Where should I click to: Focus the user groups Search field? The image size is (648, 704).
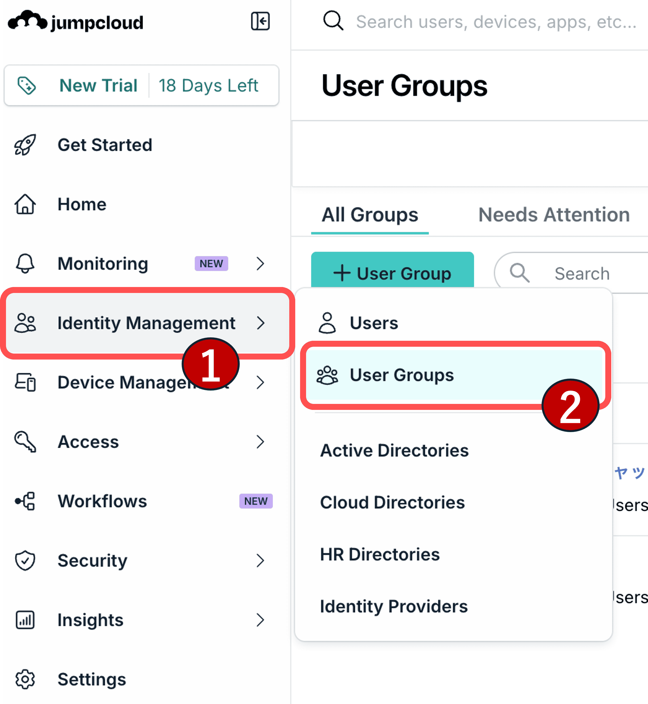582,273
